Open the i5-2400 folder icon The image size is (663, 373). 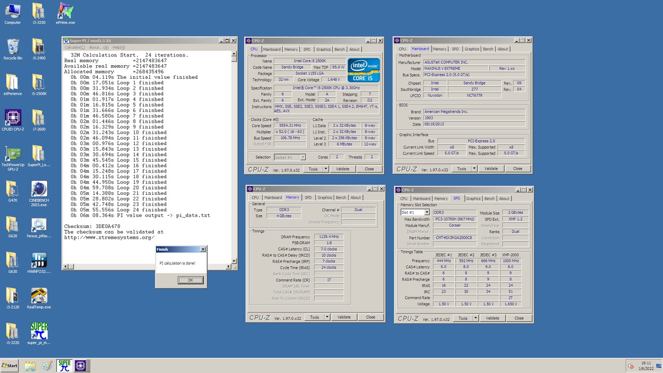(x=38, y=49)
